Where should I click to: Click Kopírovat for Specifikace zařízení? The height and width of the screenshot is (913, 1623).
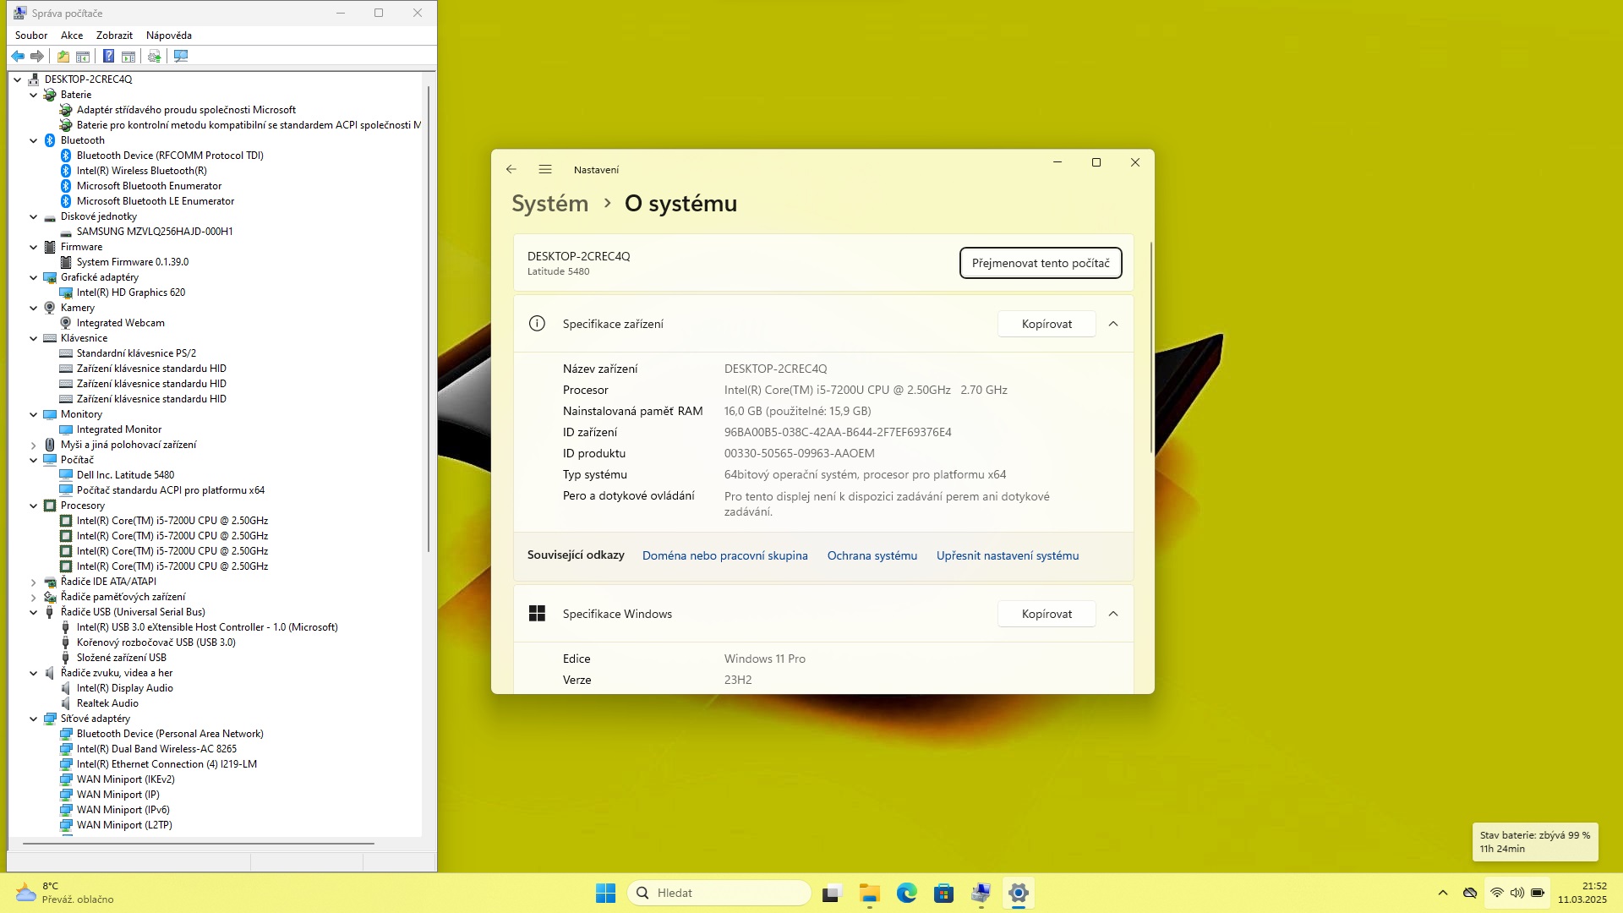pos(1046,324)
